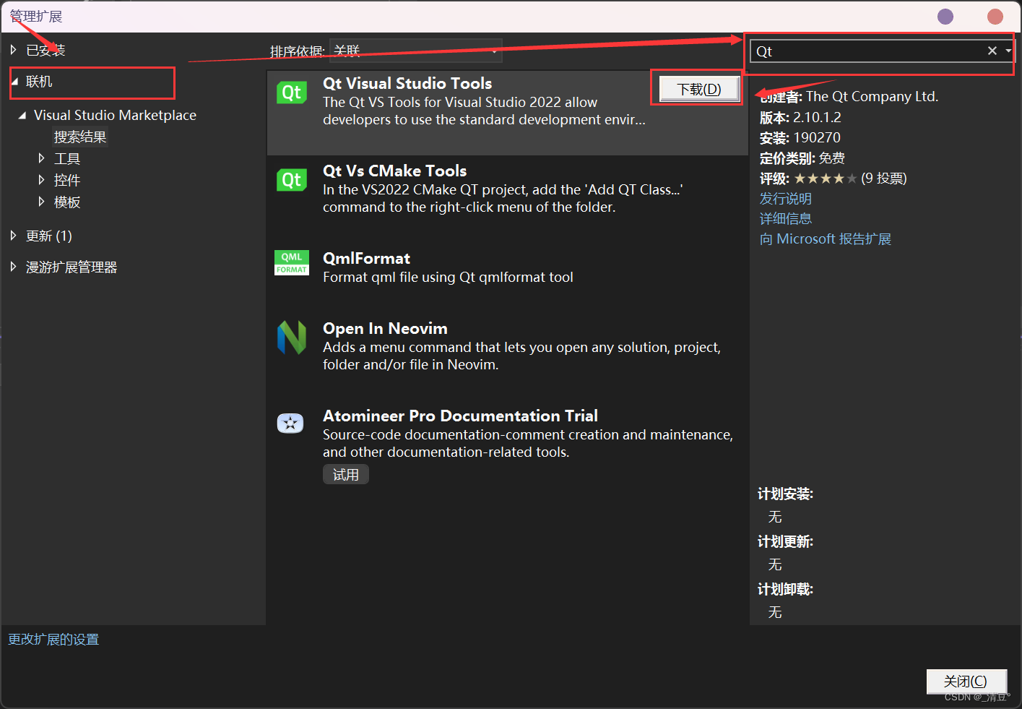Screen dimensions: 1022x709
Task: Select Qt Visual Studio Tools title
Action: tap(407, 83)
